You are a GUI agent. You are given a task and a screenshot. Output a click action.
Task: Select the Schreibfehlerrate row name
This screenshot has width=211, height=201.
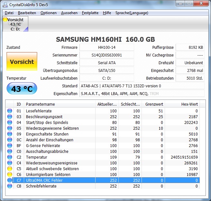click(41, 186)
